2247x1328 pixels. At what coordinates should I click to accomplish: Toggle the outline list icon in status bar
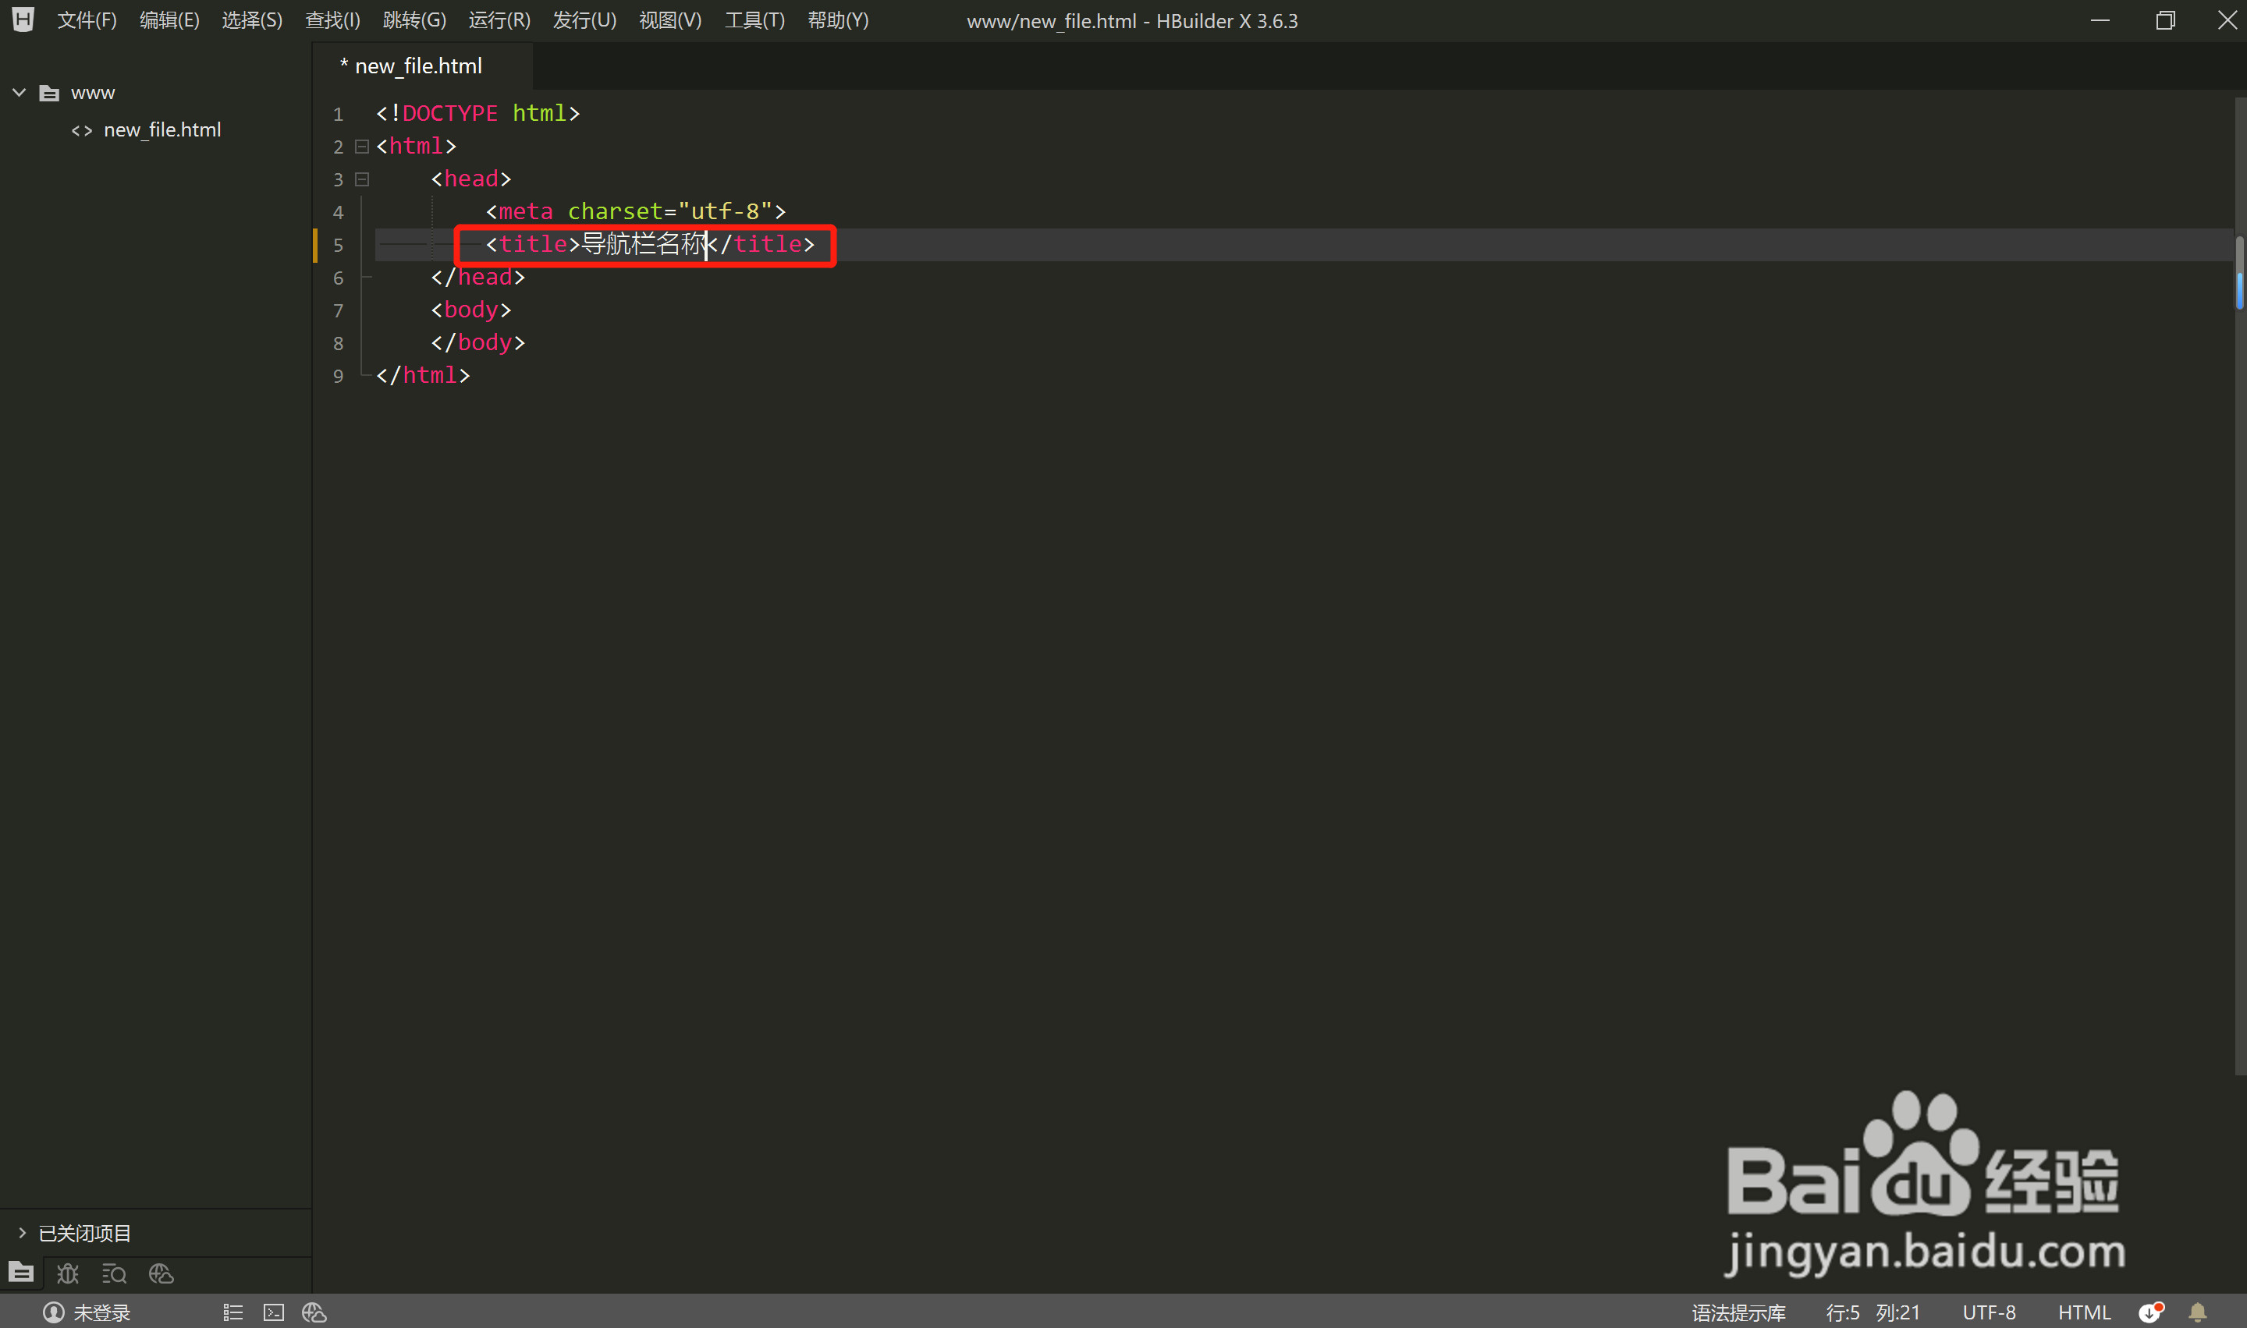pyautogui.click(x=233, y=1312)
